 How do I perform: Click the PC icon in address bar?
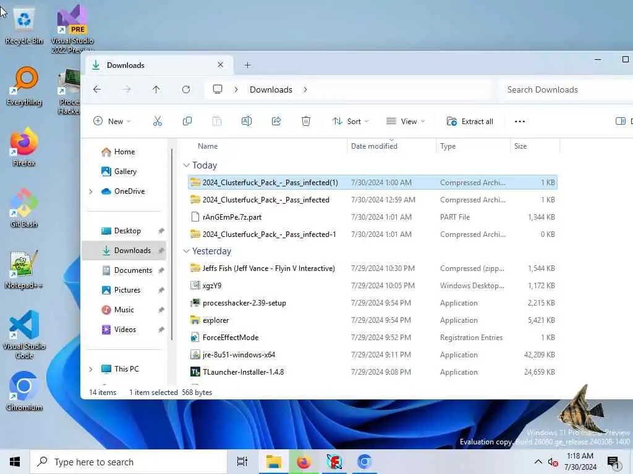pos(218,89)
